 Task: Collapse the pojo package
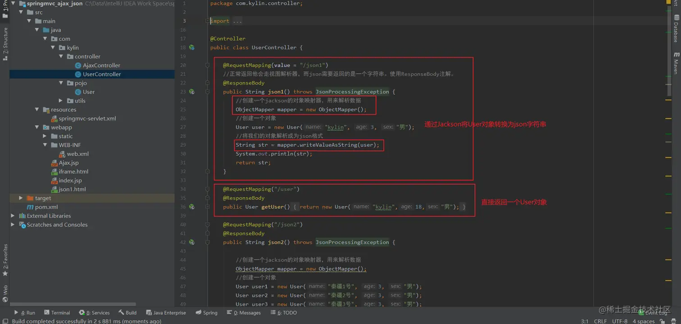click(61, 83)
